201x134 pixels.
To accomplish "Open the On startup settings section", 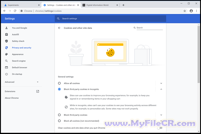I will pyautogui.click(x=17, y=74).
